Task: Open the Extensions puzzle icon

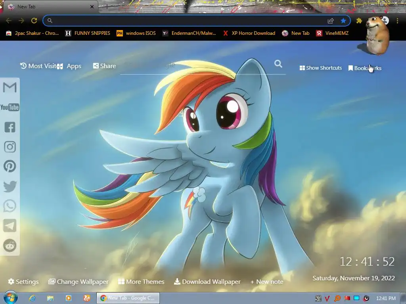Action: coord(359,21)
